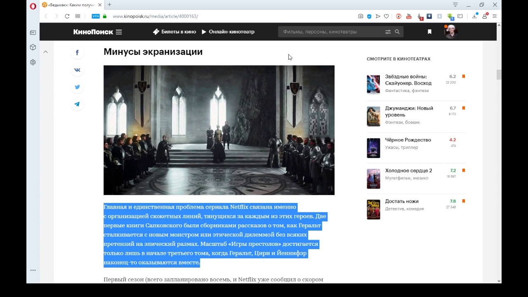Toggle bookmark flag for Достать ножи
Viewport: 528px width, 297px height.
point(464,201)
